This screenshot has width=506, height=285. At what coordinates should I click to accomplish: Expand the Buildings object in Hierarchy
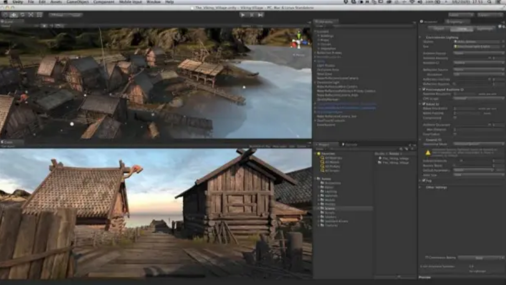318,36
